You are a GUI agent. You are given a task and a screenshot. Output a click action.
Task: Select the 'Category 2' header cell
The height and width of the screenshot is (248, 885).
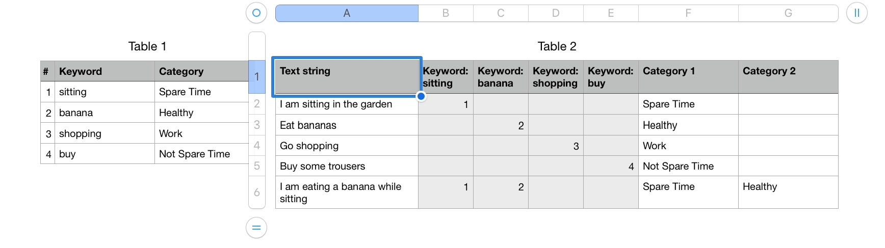pyautogui.click(x=788, y=77)
